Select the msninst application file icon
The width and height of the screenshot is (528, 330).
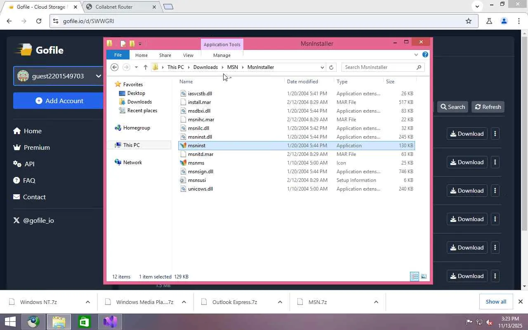pyautogui.click(x=184, y=146)
